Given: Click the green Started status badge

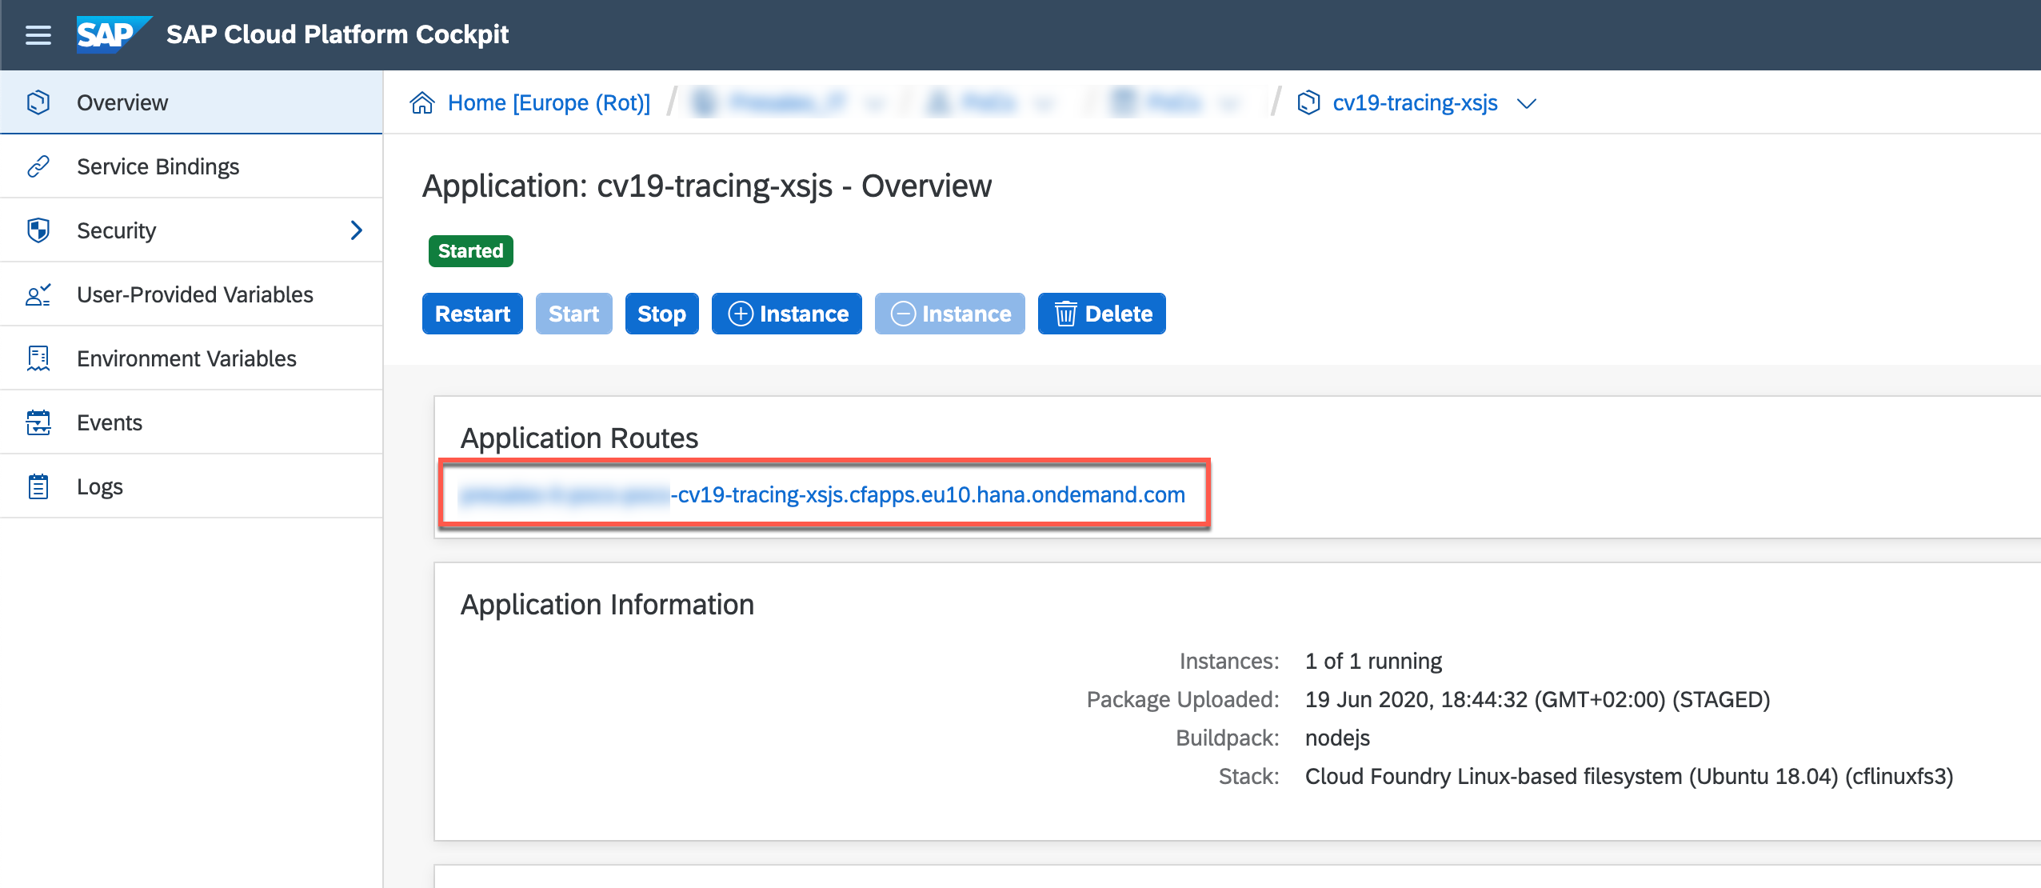Looking at the screenshot, I should click(470, 251).
